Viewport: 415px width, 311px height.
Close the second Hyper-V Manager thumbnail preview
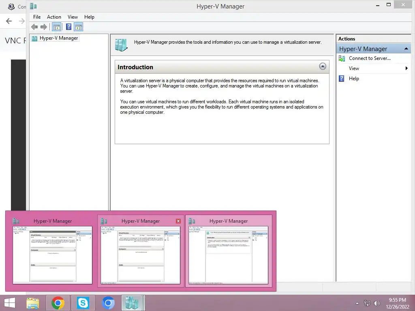click(x=178, y=221)
